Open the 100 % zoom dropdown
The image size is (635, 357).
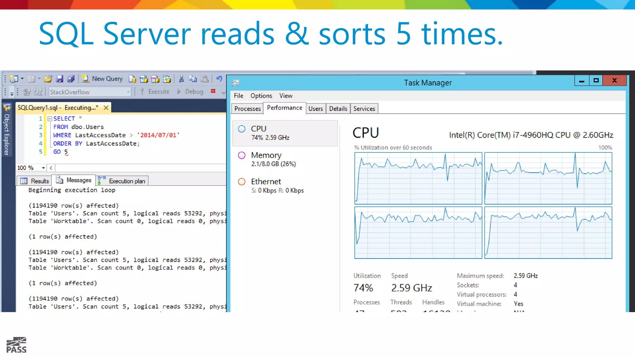(x=43, y=168)
